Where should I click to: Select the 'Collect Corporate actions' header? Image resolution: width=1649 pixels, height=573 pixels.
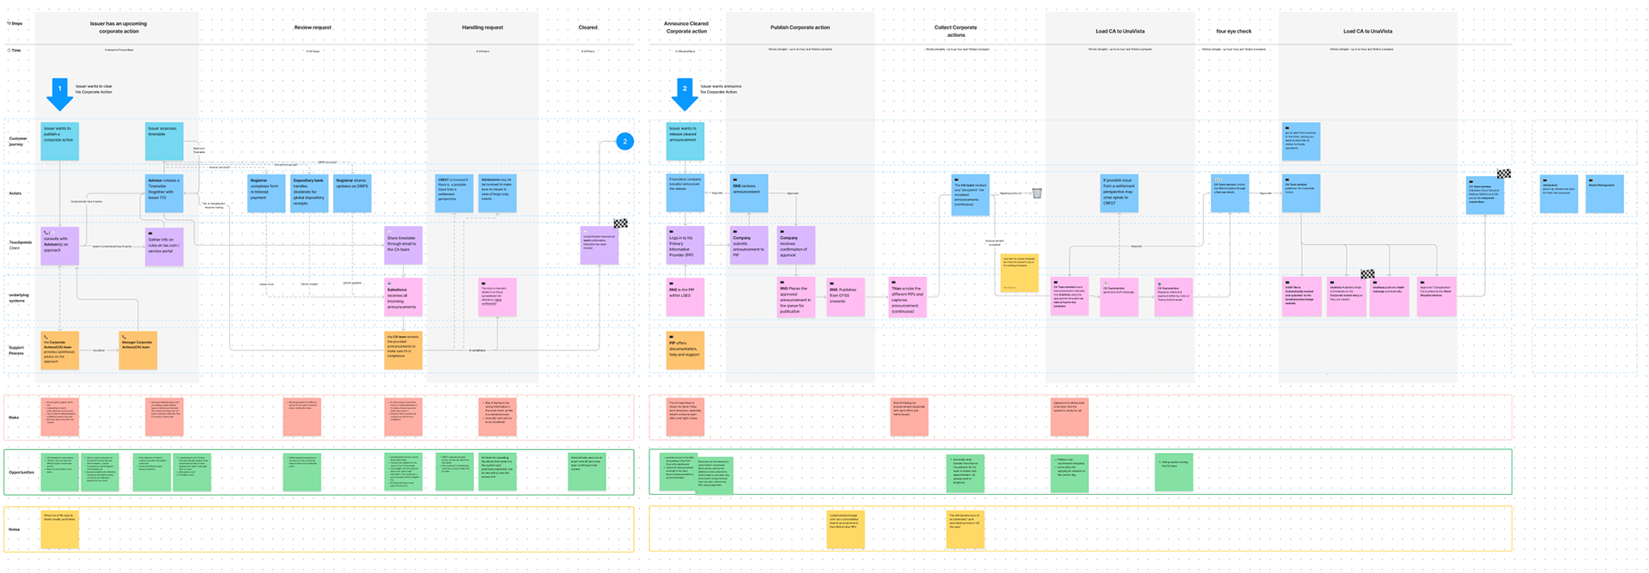tap(956, 31)
